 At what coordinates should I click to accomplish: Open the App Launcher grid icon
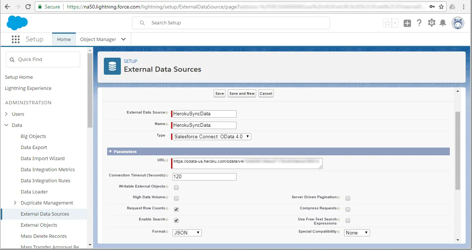click(15, 39)
